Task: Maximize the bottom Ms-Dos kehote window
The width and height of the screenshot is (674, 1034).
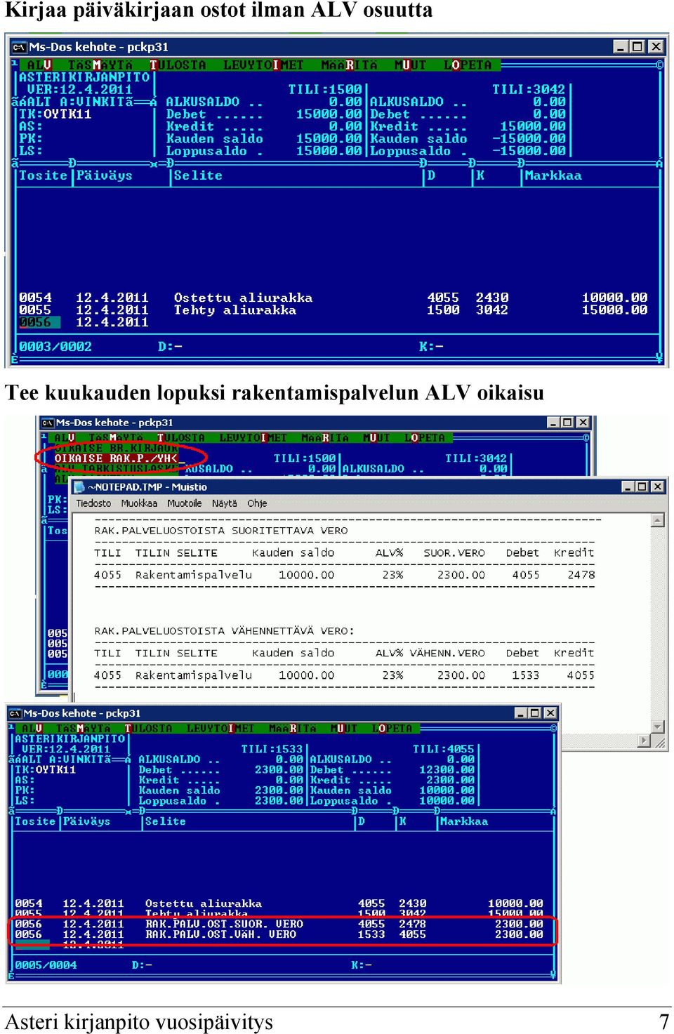Action: (x=535, y=712)
